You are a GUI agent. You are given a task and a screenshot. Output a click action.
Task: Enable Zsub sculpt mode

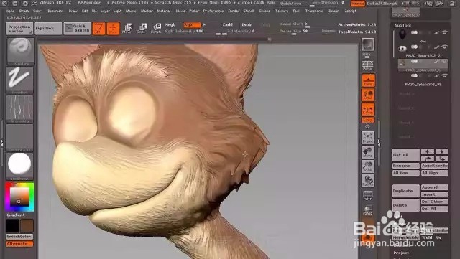pyautogui.click(x=247, y=24)
